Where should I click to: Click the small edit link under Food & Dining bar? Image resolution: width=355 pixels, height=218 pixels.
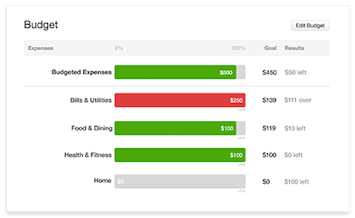pos(241,138)
